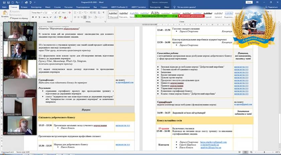Screen dimensions: 281x155
Task: Clear all formatting with the eraser icon
Action: [70, 13]
